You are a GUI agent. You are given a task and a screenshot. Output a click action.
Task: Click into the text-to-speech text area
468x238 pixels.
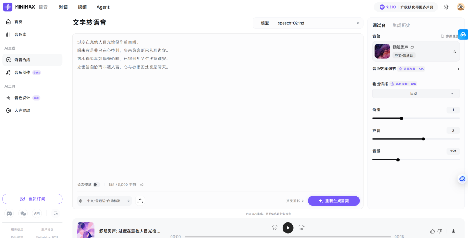(218, 107)
